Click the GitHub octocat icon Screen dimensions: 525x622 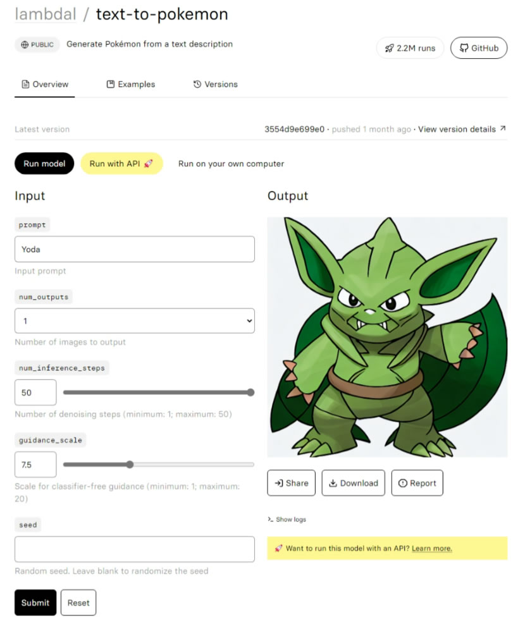coord(464,48)
